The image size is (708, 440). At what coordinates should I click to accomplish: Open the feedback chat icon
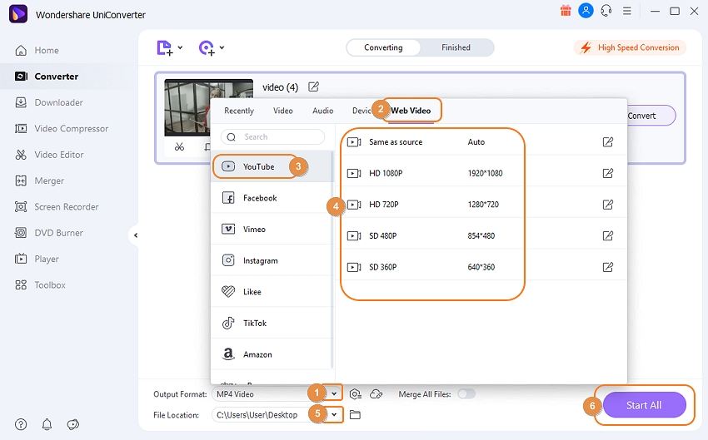73,424
